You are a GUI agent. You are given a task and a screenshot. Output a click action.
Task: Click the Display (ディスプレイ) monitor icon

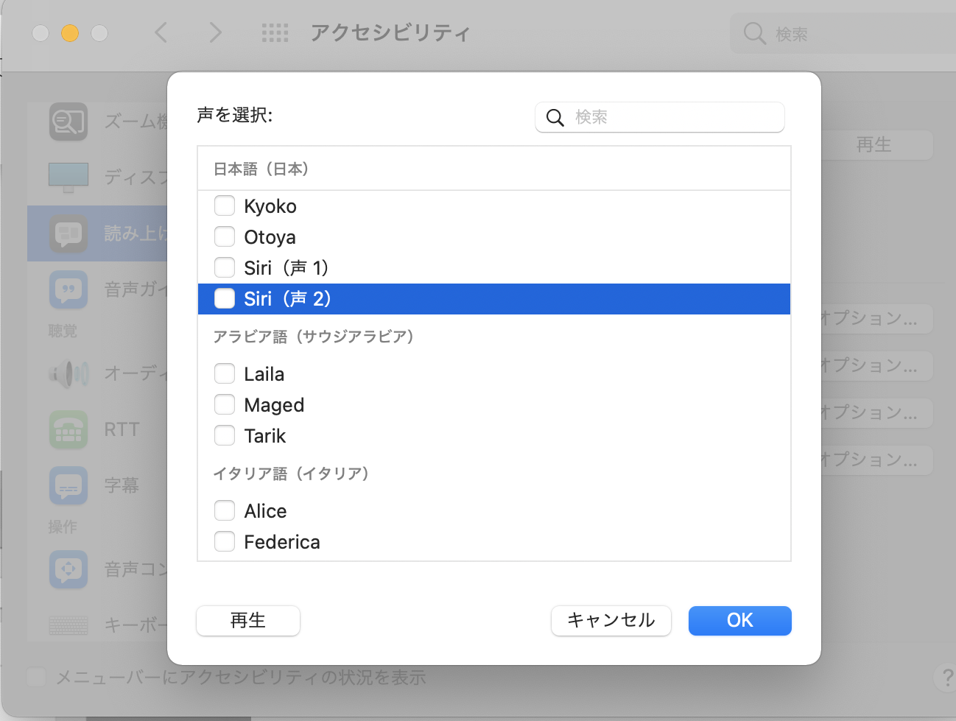point(68,177)
